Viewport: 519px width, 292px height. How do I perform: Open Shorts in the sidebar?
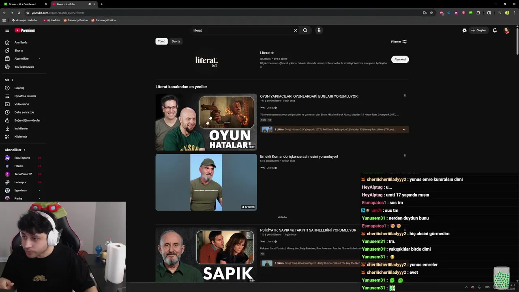(x=19, y=51)
